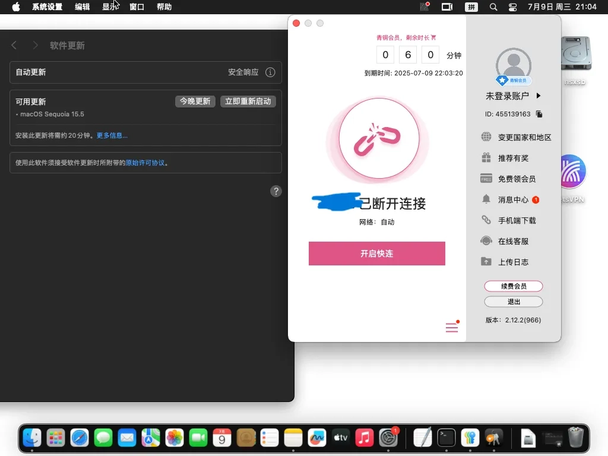
Task: Expand 未登录账户 with the arrow
Action: [539, 96]
